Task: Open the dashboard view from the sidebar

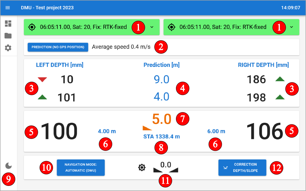Action: (x=8, y=23)
